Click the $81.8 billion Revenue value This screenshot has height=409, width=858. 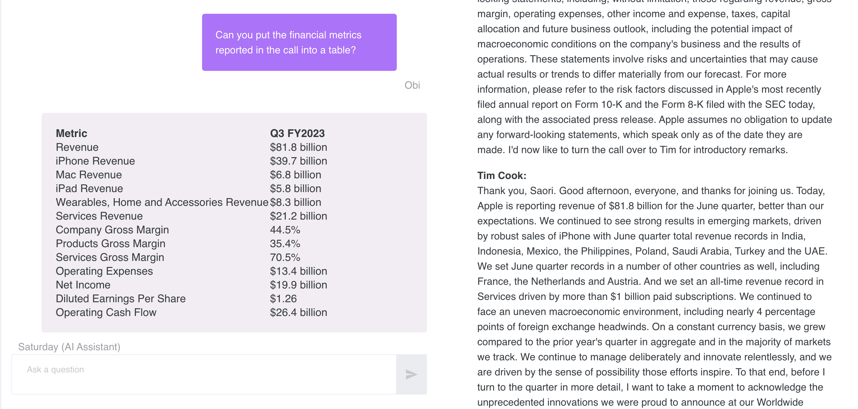point(298,147)
